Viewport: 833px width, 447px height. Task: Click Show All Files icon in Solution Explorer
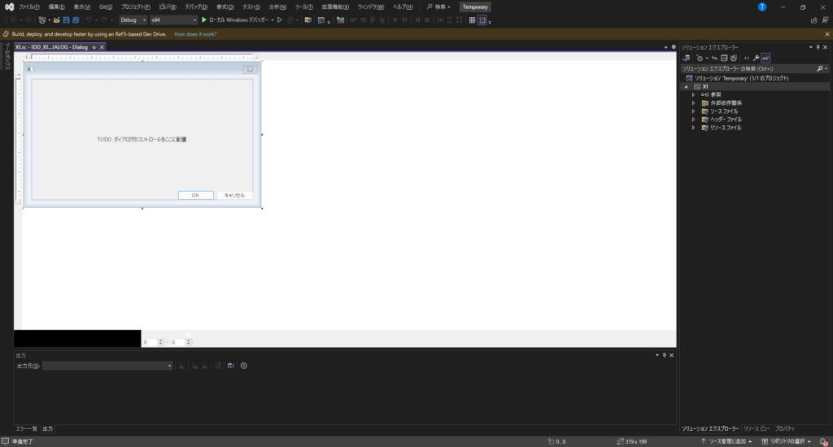733,58
